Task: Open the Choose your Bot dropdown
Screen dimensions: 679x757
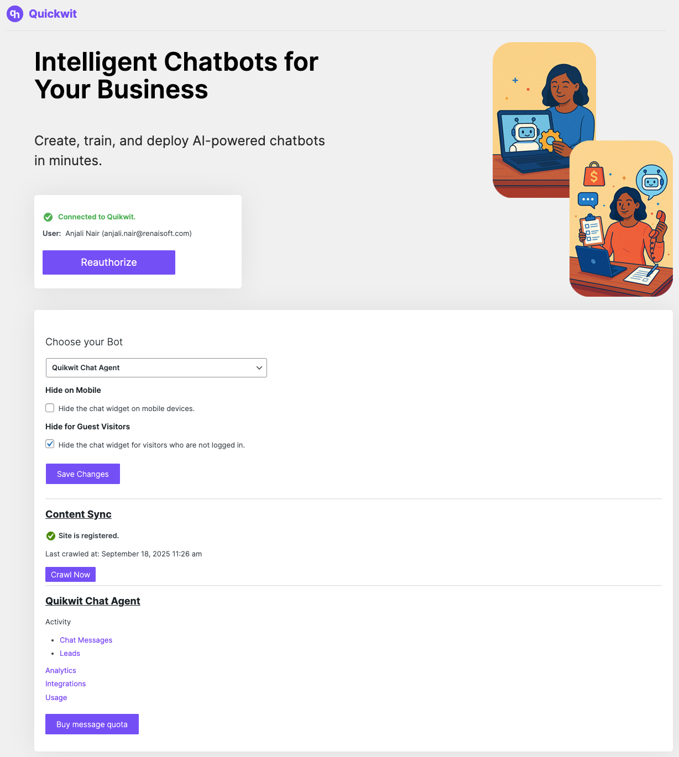Action: click(x=156, y=368)
